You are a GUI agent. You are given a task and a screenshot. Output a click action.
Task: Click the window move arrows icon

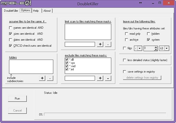point(140,3)
